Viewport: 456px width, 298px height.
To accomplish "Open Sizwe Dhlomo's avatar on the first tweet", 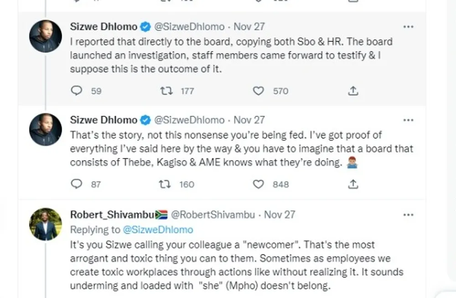I will [x=46, y=36].
